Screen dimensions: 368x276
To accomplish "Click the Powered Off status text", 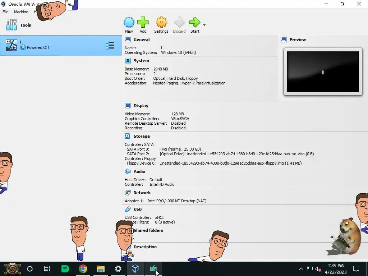I will [x=38, y=47].
